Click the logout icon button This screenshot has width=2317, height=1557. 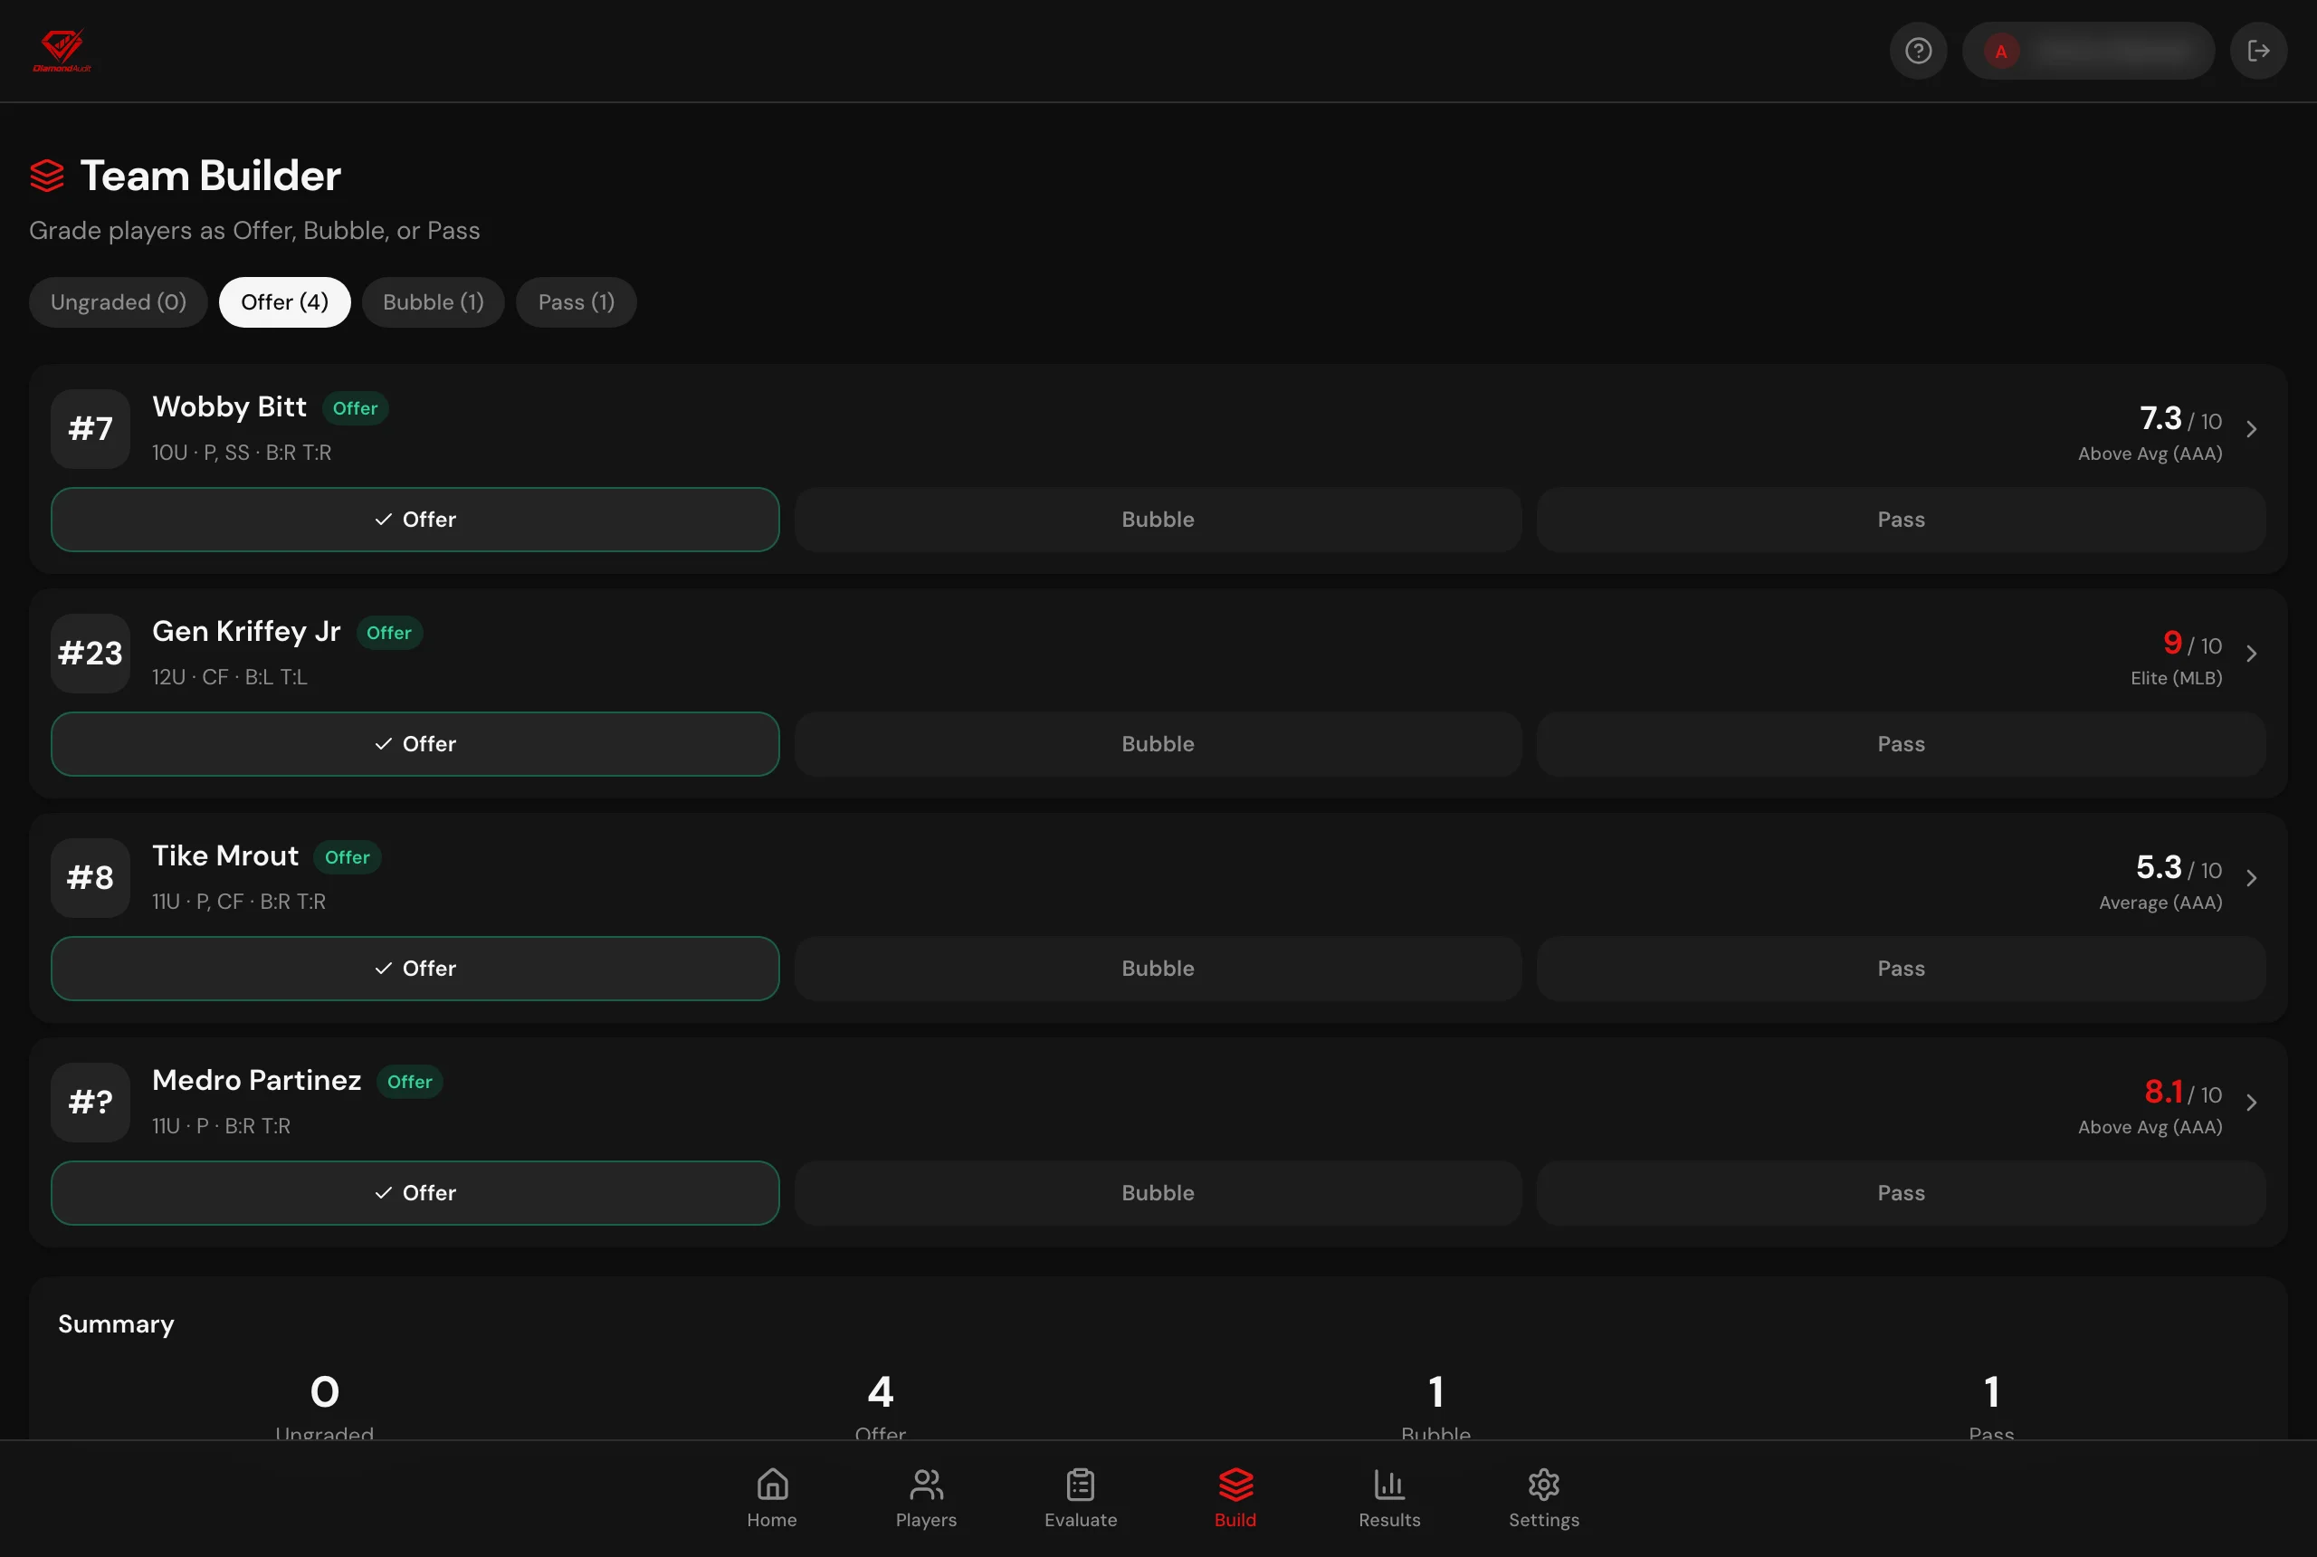click(2258, 51)
